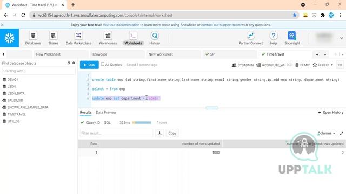Open the Databases page

pyautogui.click(x=33, y=38)
